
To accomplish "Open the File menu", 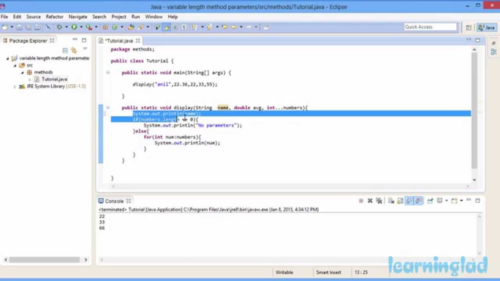I will tap(4, 17).
